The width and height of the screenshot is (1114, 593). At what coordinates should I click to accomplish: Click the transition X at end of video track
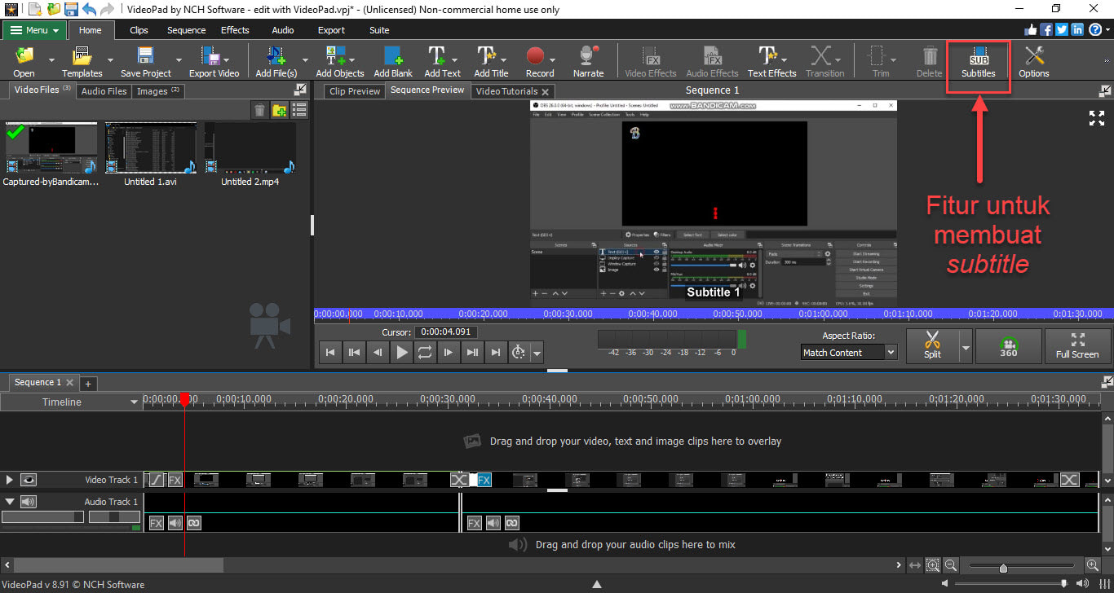click(x=1068, y=480)
